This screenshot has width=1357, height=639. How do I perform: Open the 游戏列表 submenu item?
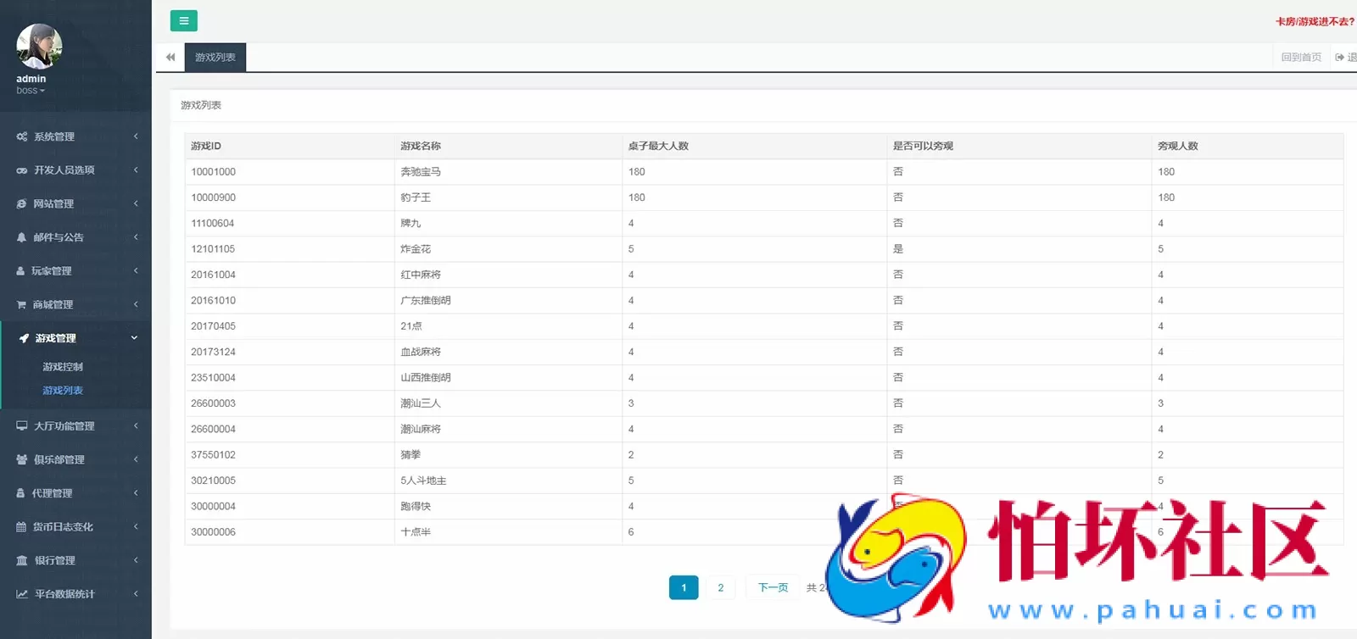pyautogui.click(x=63, y=391)
